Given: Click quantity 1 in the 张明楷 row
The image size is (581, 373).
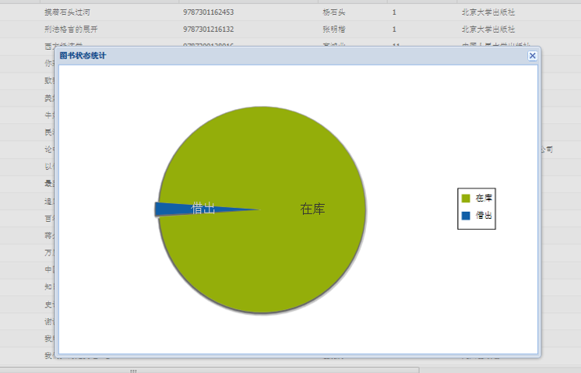Looking at the screenshot, I should 394,30.
